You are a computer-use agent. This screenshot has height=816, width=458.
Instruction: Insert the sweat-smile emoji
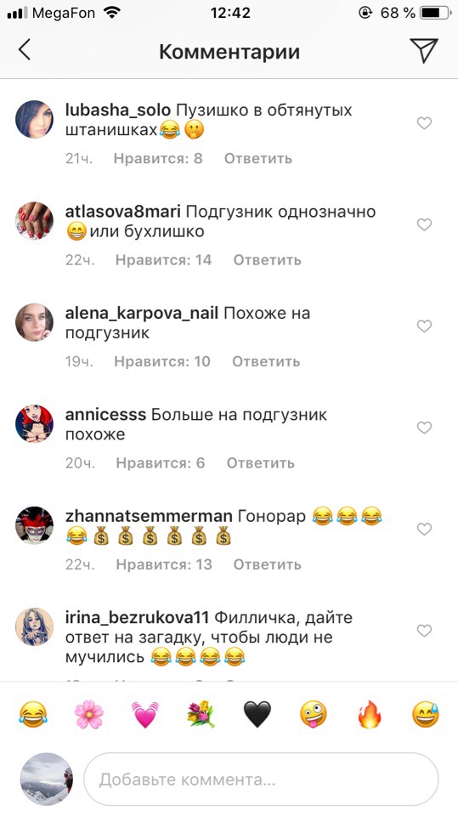425,713
